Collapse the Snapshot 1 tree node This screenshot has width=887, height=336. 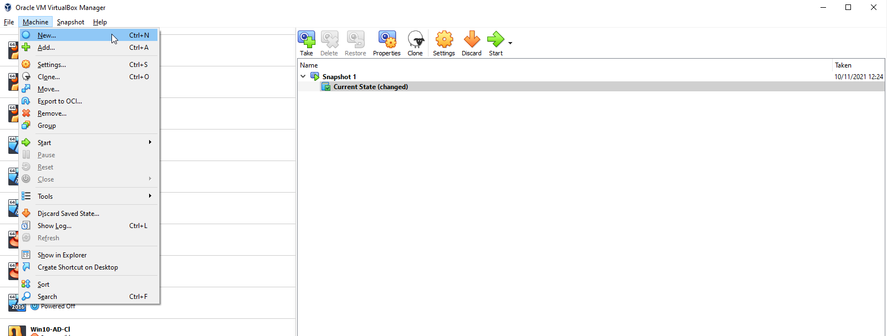pyautogui.click(x=303, y=76)
